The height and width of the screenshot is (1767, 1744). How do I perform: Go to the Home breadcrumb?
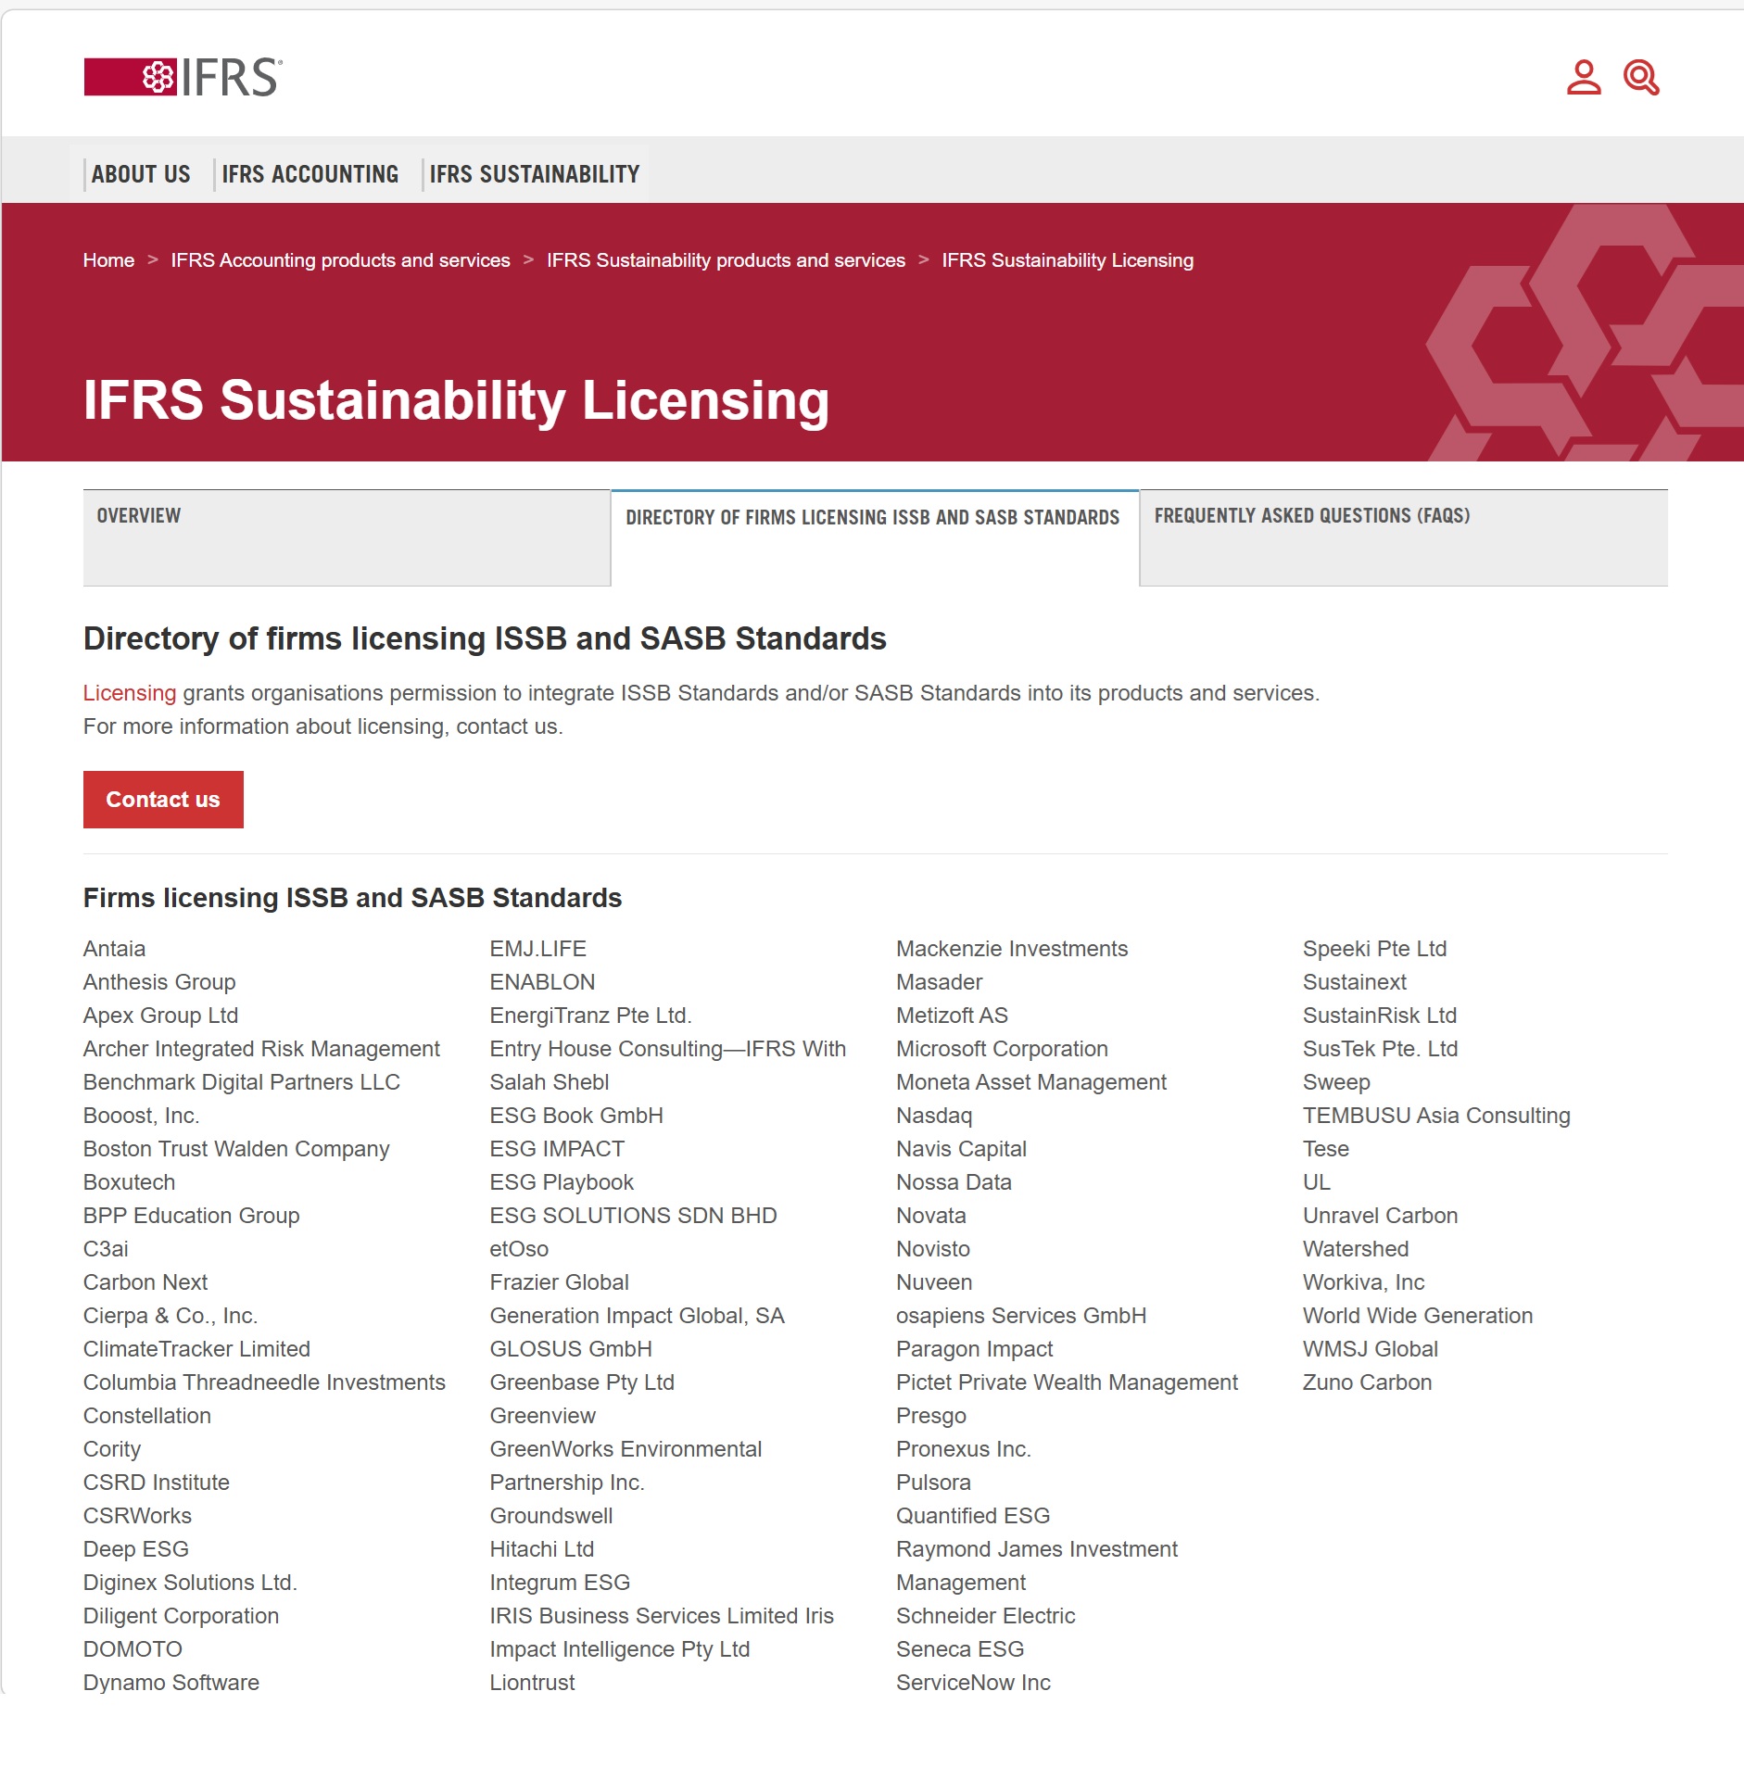pos(108,260)
